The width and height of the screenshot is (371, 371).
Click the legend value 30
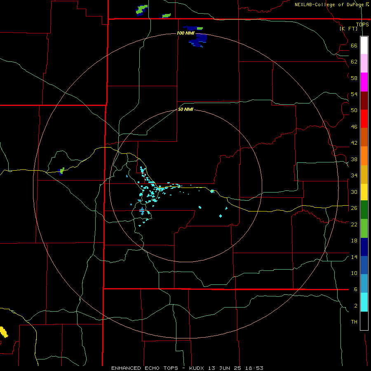click(354, 192)
